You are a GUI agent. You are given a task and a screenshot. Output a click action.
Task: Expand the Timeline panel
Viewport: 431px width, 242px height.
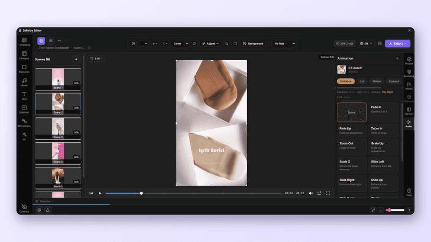(44, 201)
